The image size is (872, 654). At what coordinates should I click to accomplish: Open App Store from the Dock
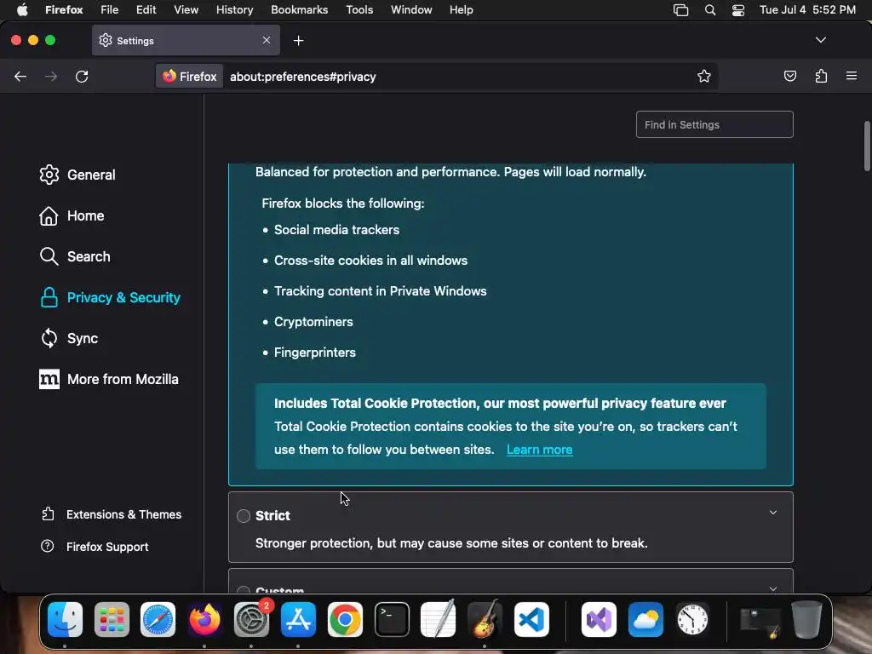298,619
